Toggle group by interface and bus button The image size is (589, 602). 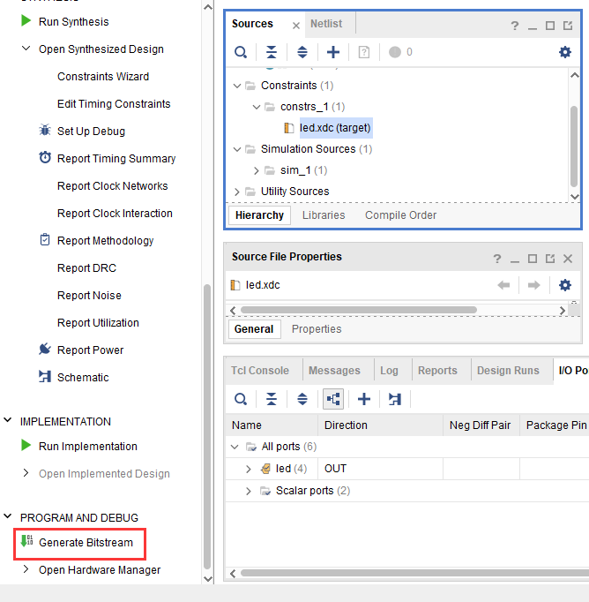pos(333,399)
